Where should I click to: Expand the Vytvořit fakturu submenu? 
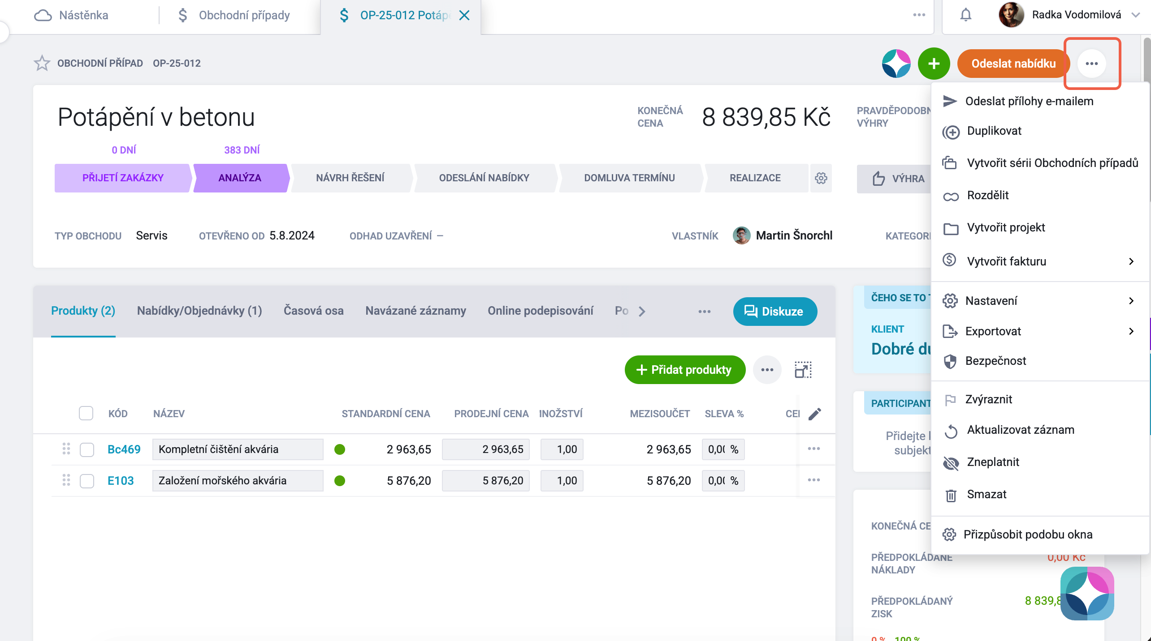coord(1040,261)
